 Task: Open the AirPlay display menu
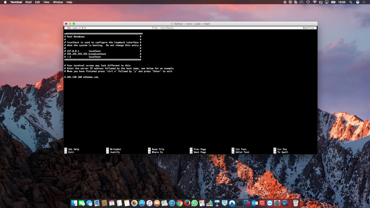coord(327,2)
